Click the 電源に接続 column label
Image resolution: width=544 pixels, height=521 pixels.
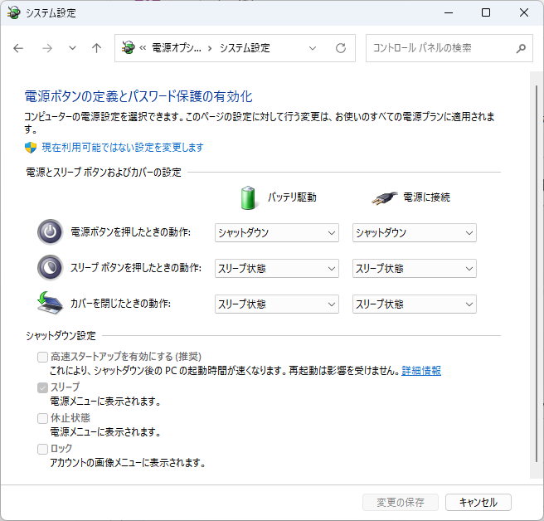pyautogui.click(x=426, y=197)
